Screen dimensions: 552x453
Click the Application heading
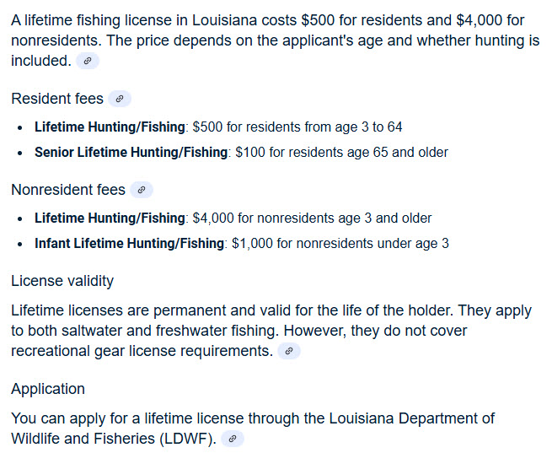click(x=48, y=389)
